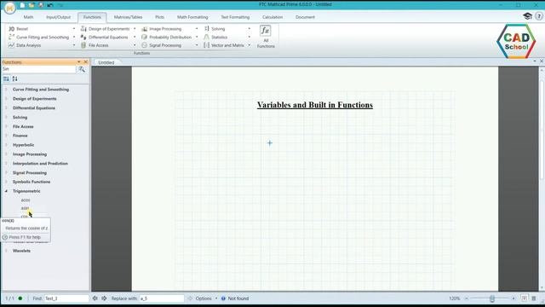Switch to the Math Formatting ribbon tab

tap(192, 17)
